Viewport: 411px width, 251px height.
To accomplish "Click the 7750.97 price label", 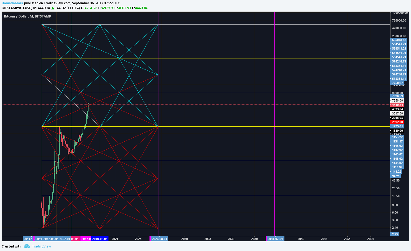I will [397, 83].
